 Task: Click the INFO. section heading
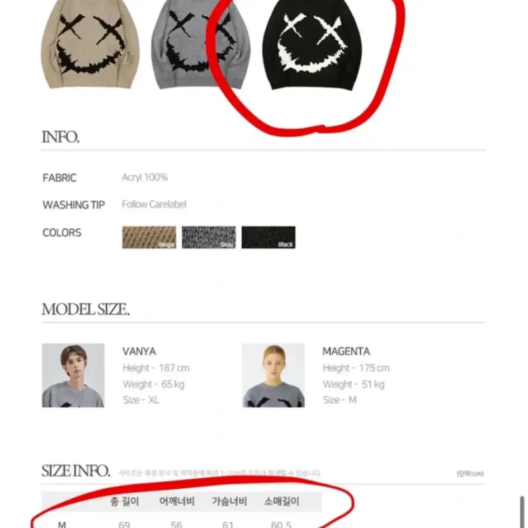click(x=60, y=137)
